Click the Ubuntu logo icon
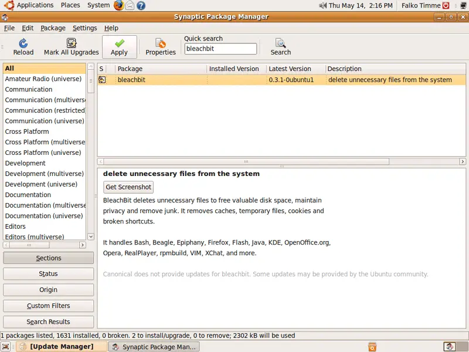This screenshot has width=469, height=352. [x=9, y=5]
